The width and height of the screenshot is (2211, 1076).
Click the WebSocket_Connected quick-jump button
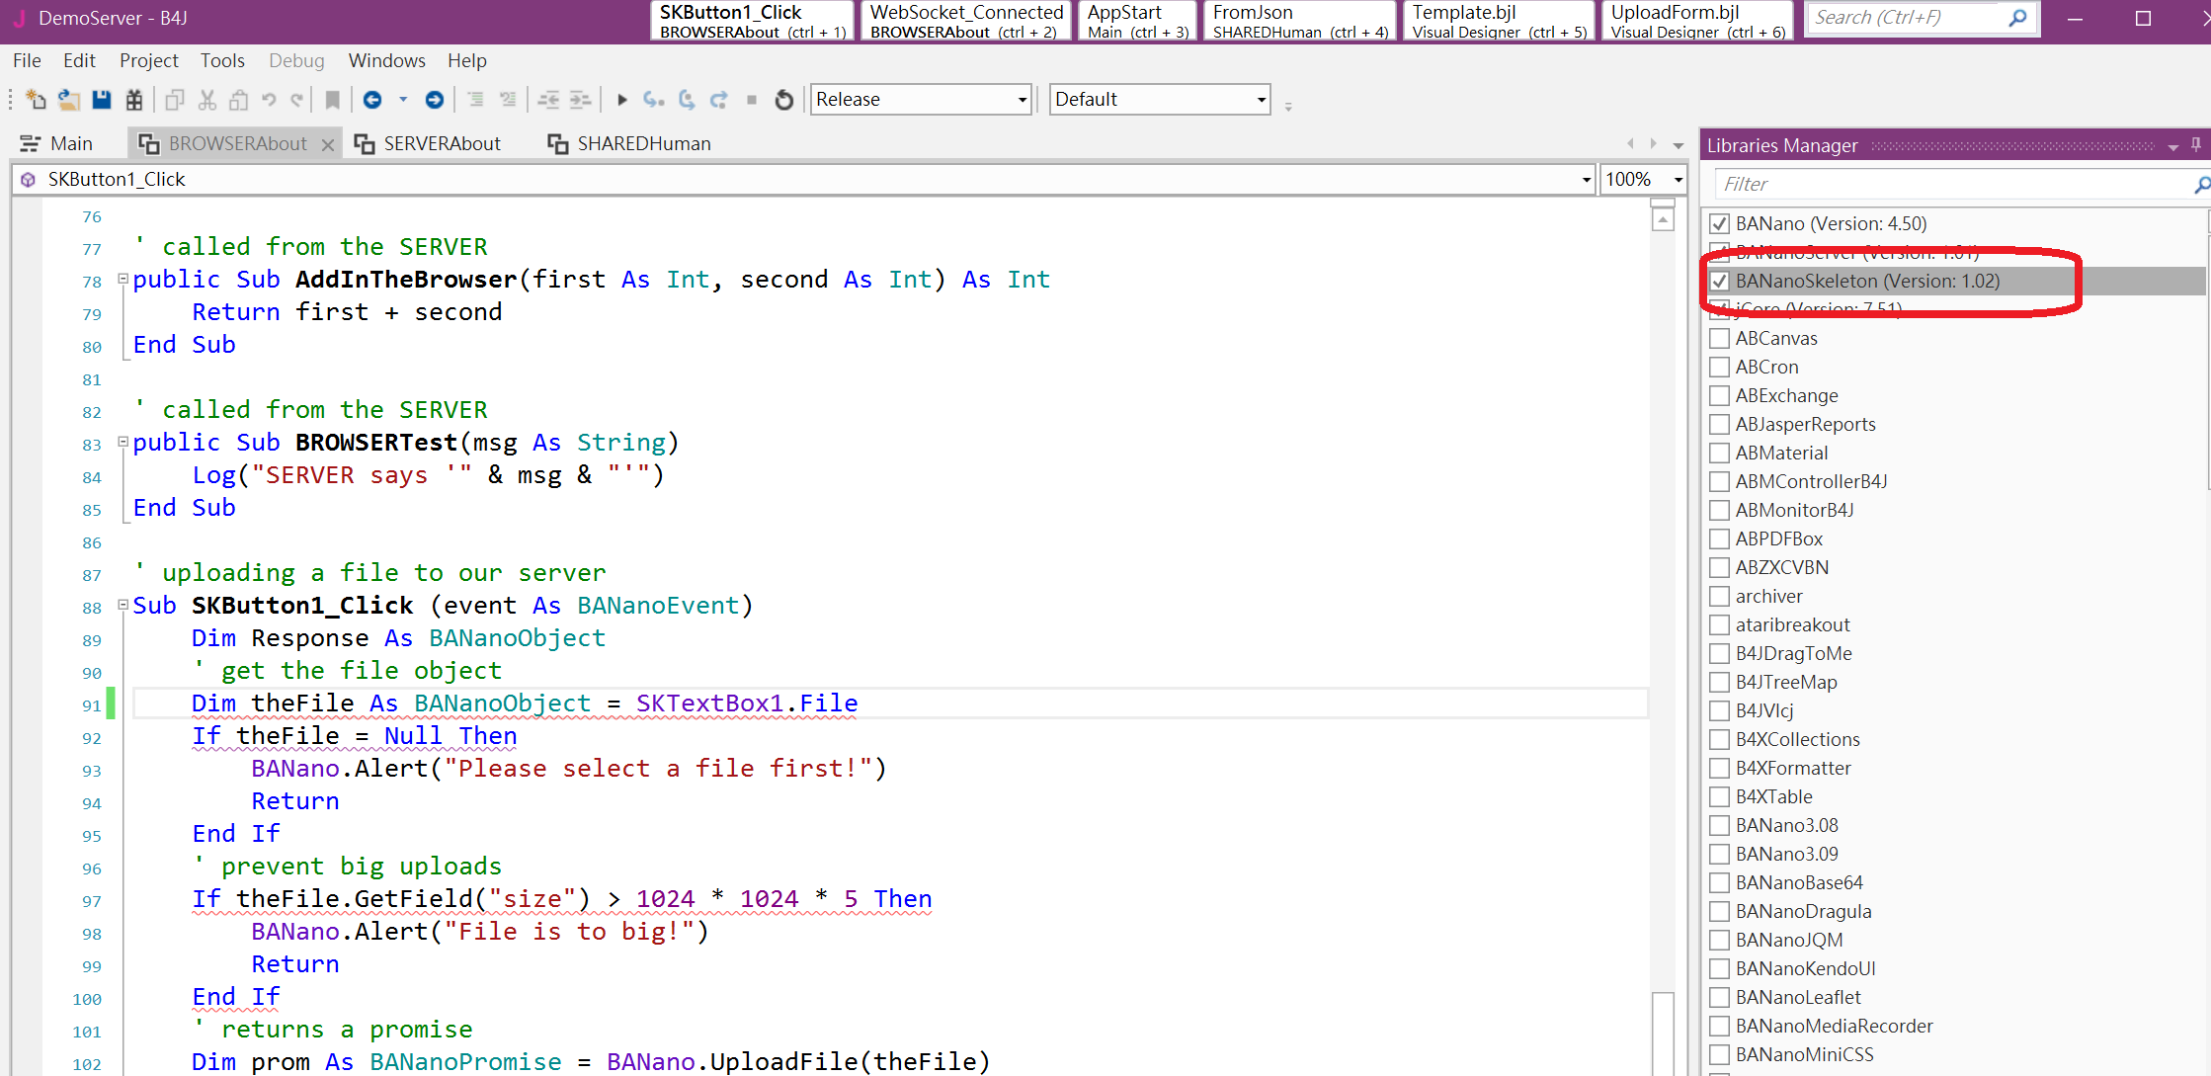click(x=965, y=21)
